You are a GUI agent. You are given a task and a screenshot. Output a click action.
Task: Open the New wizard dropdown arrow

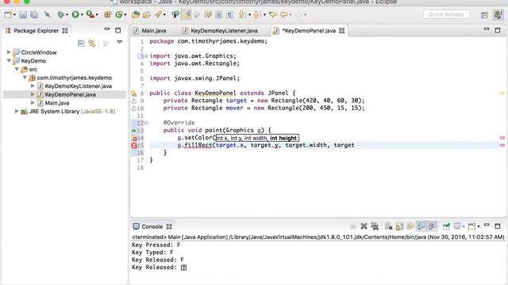pyautogui.click(x=14, y=15)
